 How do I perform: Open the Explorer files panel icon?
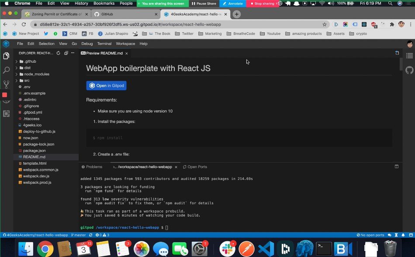(6, 56)
